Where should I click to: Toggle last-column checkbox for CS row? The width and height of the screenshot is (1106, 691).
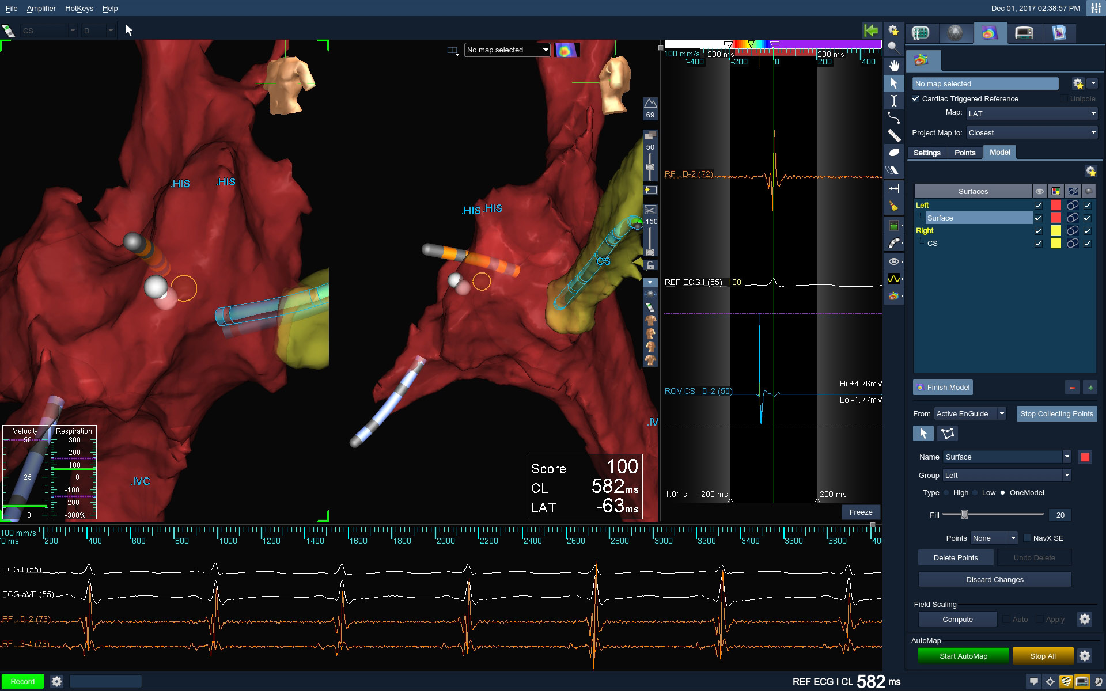(x=1088, y=244)
